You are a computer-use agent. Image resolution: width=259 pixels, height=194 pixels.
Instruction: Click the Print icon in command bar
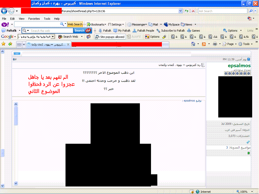coord(215,44)
